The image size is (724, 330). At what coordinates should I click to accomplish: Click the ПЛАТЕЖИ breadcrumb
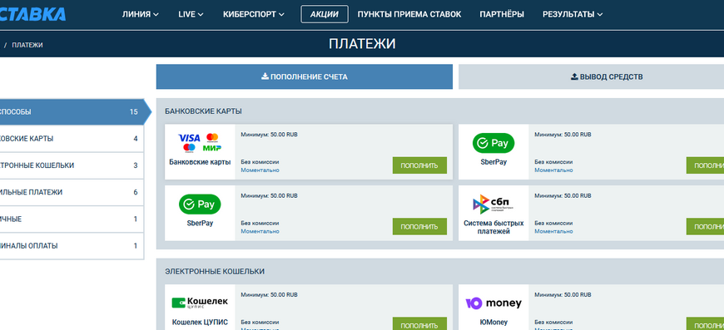click(x=27, y=45)
